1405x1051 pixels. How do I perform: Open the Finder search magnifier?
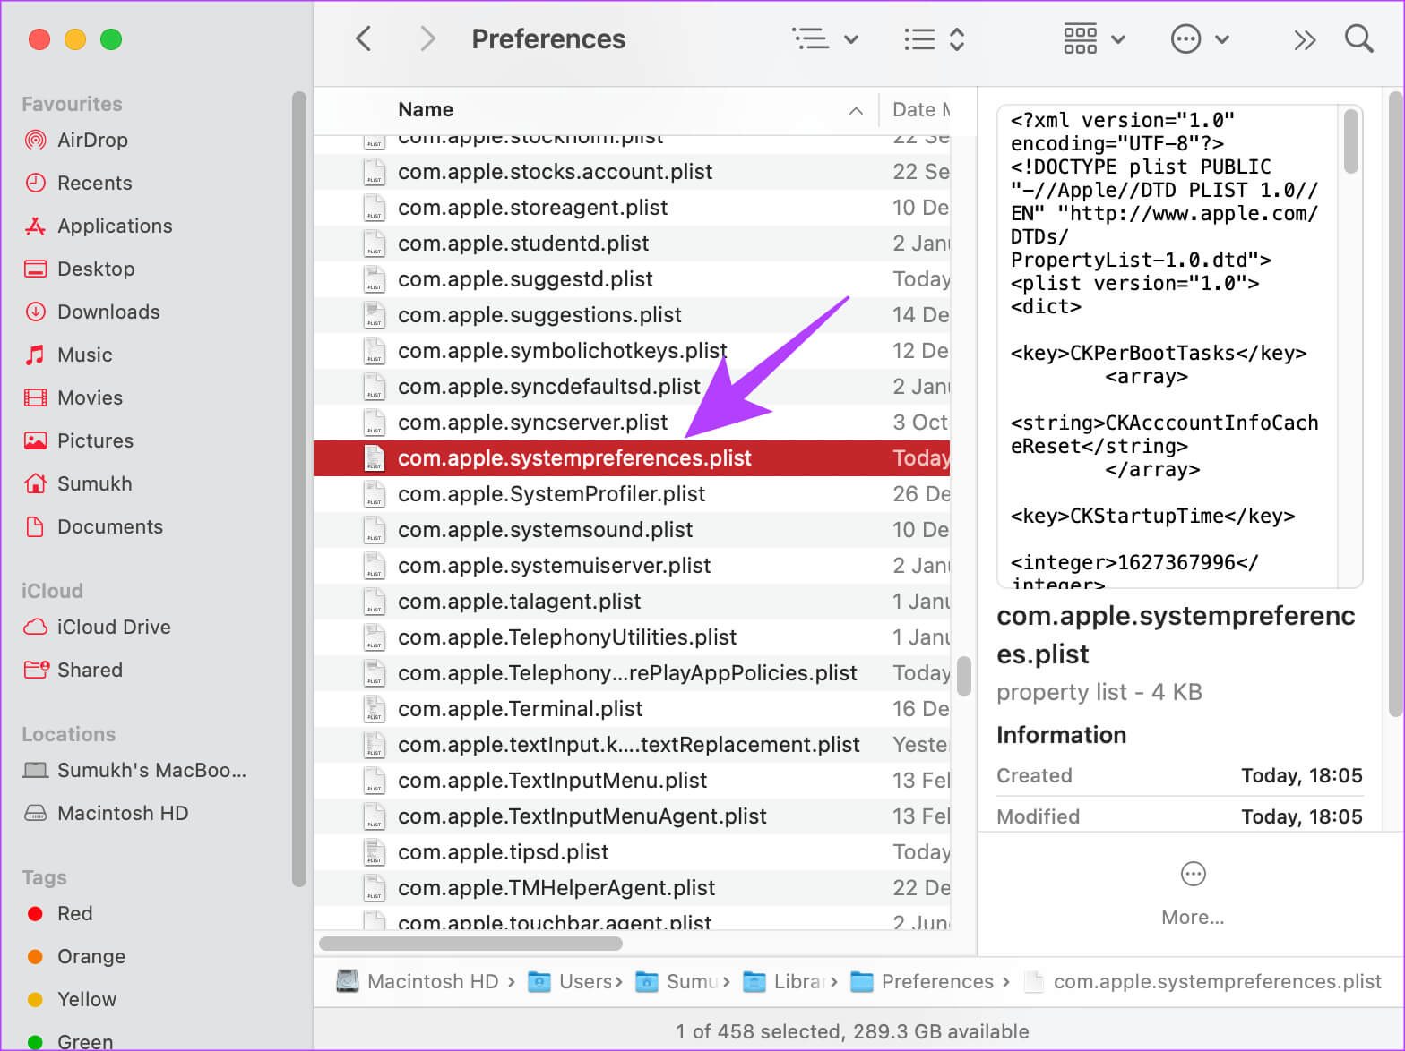1358,38
